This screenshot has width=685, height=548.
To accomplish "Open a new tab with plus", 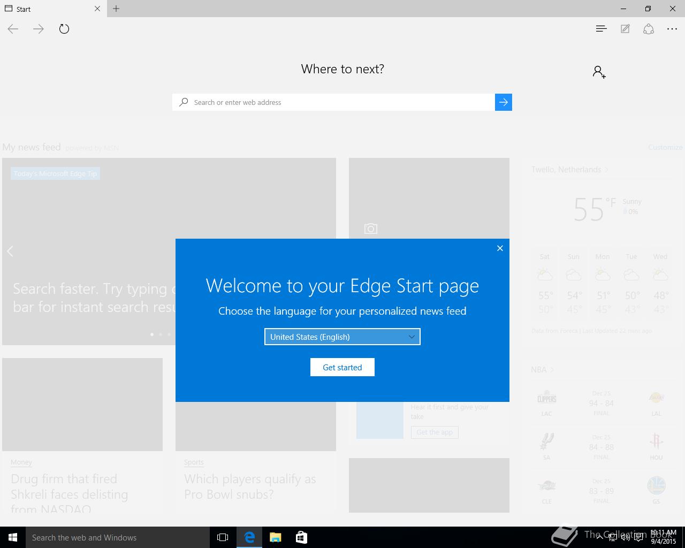I will pyautogui.click(x=116, y=9).
